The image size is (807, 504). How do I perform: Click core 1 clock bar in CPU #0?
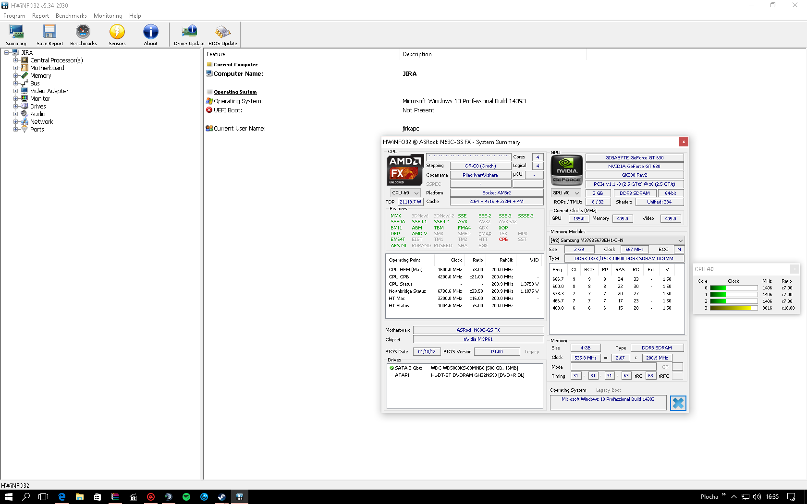(734, 295)
